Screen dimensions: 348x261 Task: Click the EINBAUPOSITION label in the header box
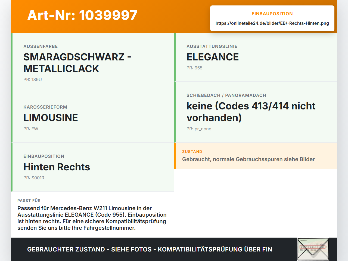tap(272, 14)
